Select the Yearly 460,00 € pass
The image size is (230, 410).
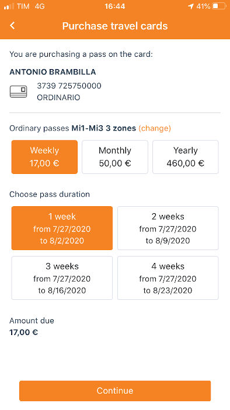click(x=186, y=157)
